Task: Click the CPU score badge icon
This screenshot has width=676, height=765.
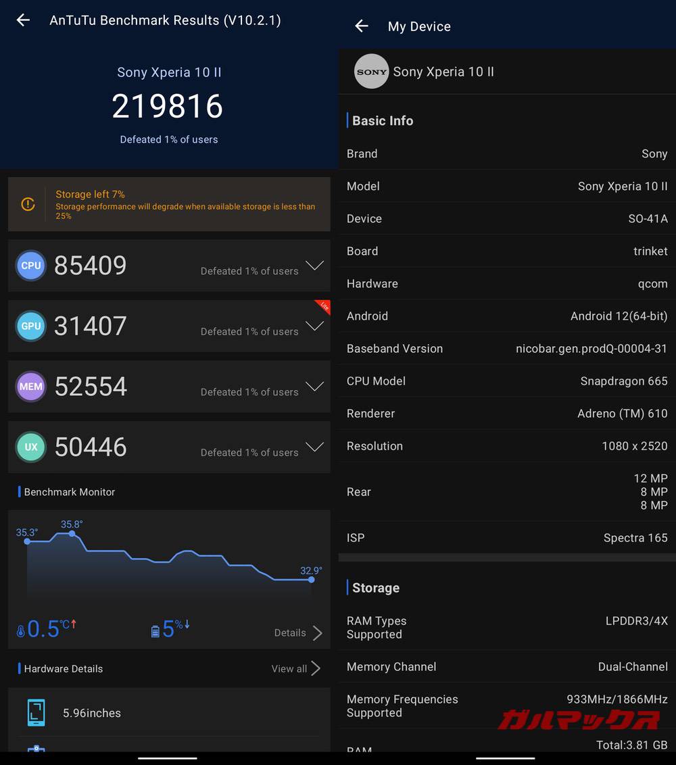Action: 31,266
